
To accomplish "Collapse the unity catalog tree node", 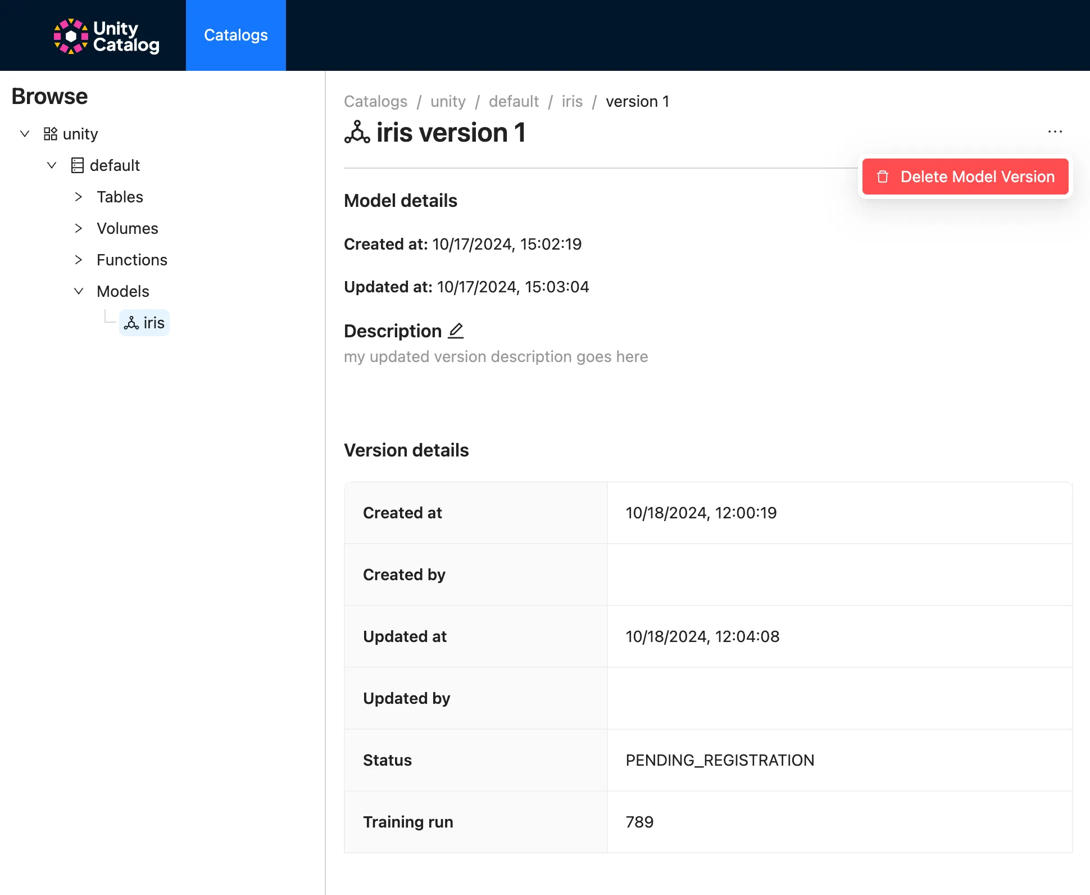I will [25, 134].
